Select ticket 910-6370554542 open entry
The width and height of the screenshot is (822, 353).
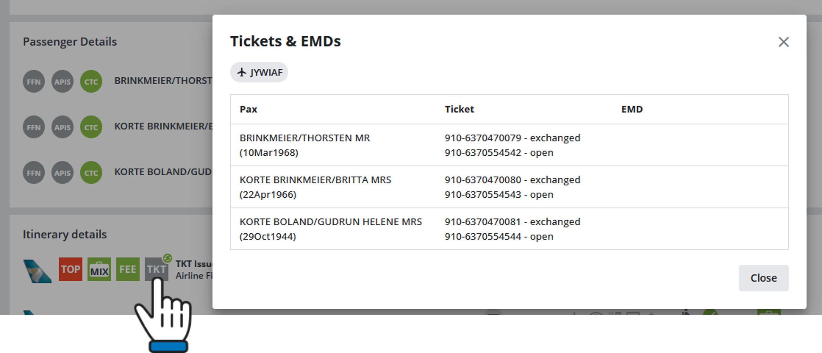click(x=499, y=153)
